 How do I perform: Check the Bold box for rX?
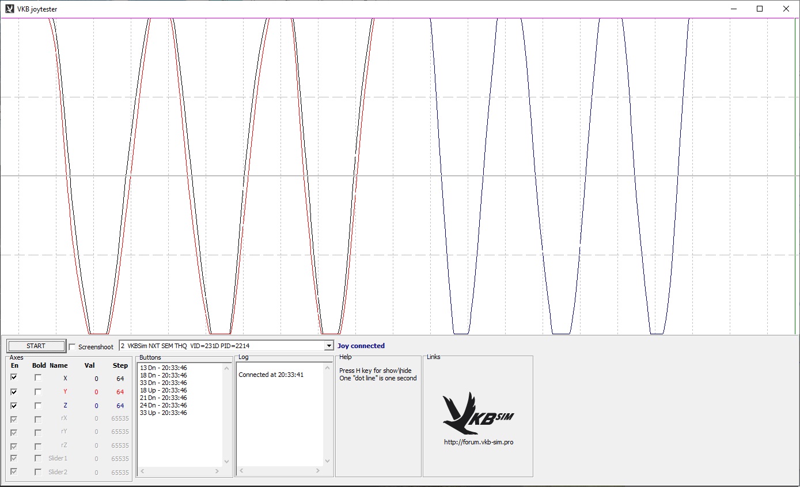tap(38, 419)
